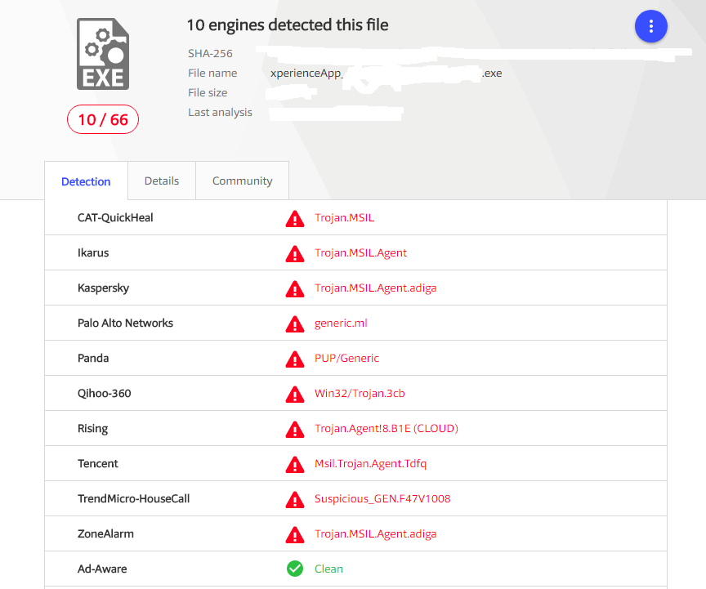The width and height of the screenshot is (706, 589).
Task: Click Kaspersky's Trojan.MSIL.Agent.adiga result
Action: pyautogui.click(x=376, y=288)
